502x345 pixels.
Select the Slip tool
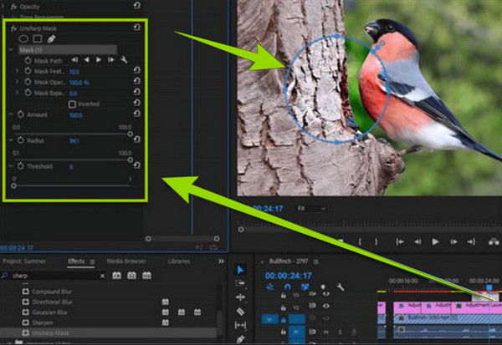point(240,326)
